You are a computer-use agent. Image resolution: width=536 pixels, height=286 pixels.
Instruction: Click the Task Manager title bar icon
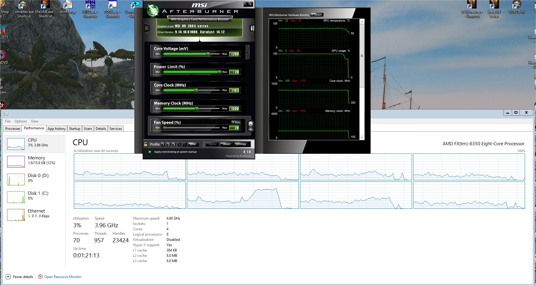[x=6, y=114]
